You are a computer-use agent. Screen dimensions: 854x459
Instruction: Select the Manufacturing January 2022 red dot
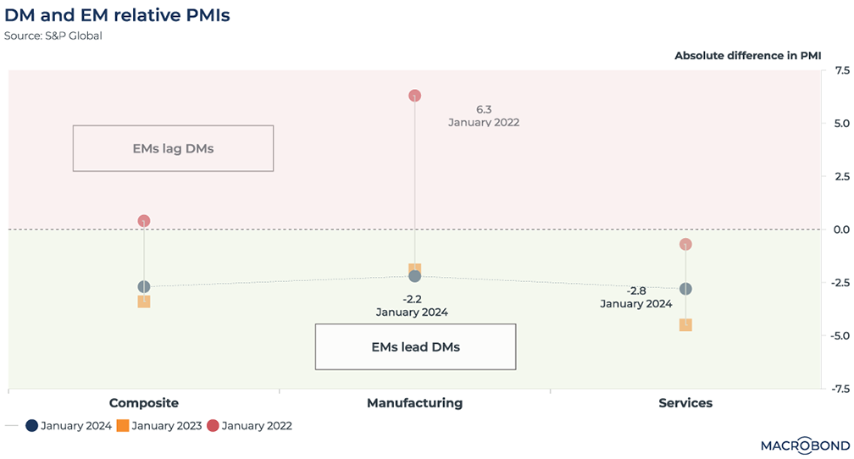414,97
